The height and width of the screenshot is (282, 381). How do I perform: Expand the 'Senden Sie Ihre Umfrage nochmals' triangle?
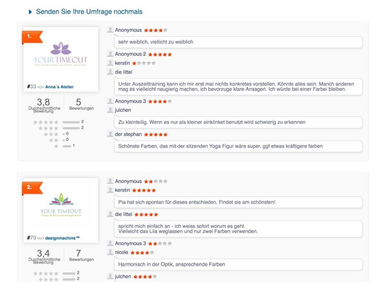[x=30, y=12]
